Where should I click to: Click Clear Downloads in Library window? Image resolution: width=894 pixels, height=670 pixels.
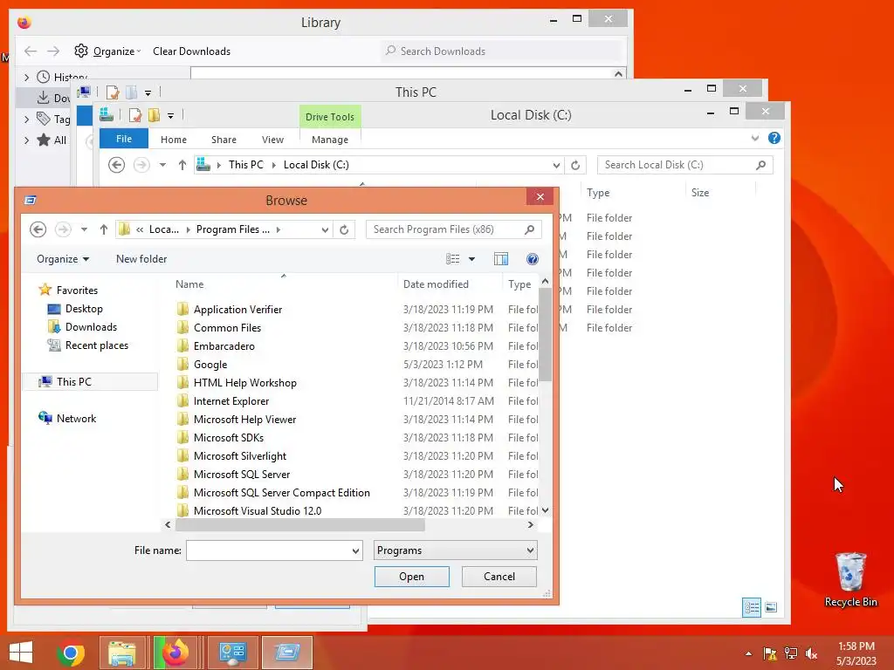click(191, 51)
